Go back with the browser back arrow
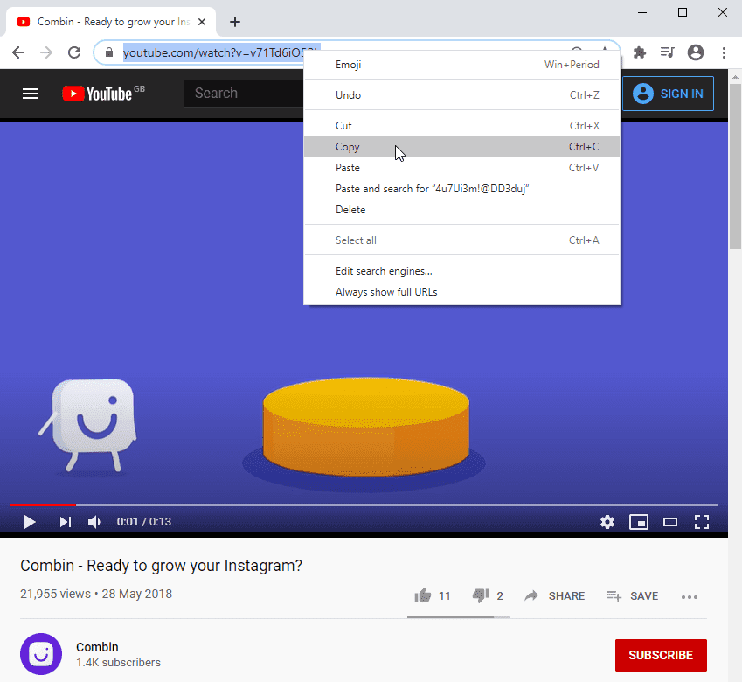 18,52
